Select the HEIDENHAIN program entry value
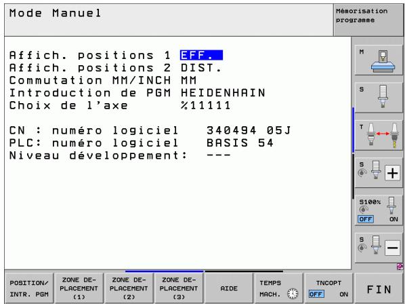Image resolution: width=405 pixels, height=304 pixels. pos(223,92)
